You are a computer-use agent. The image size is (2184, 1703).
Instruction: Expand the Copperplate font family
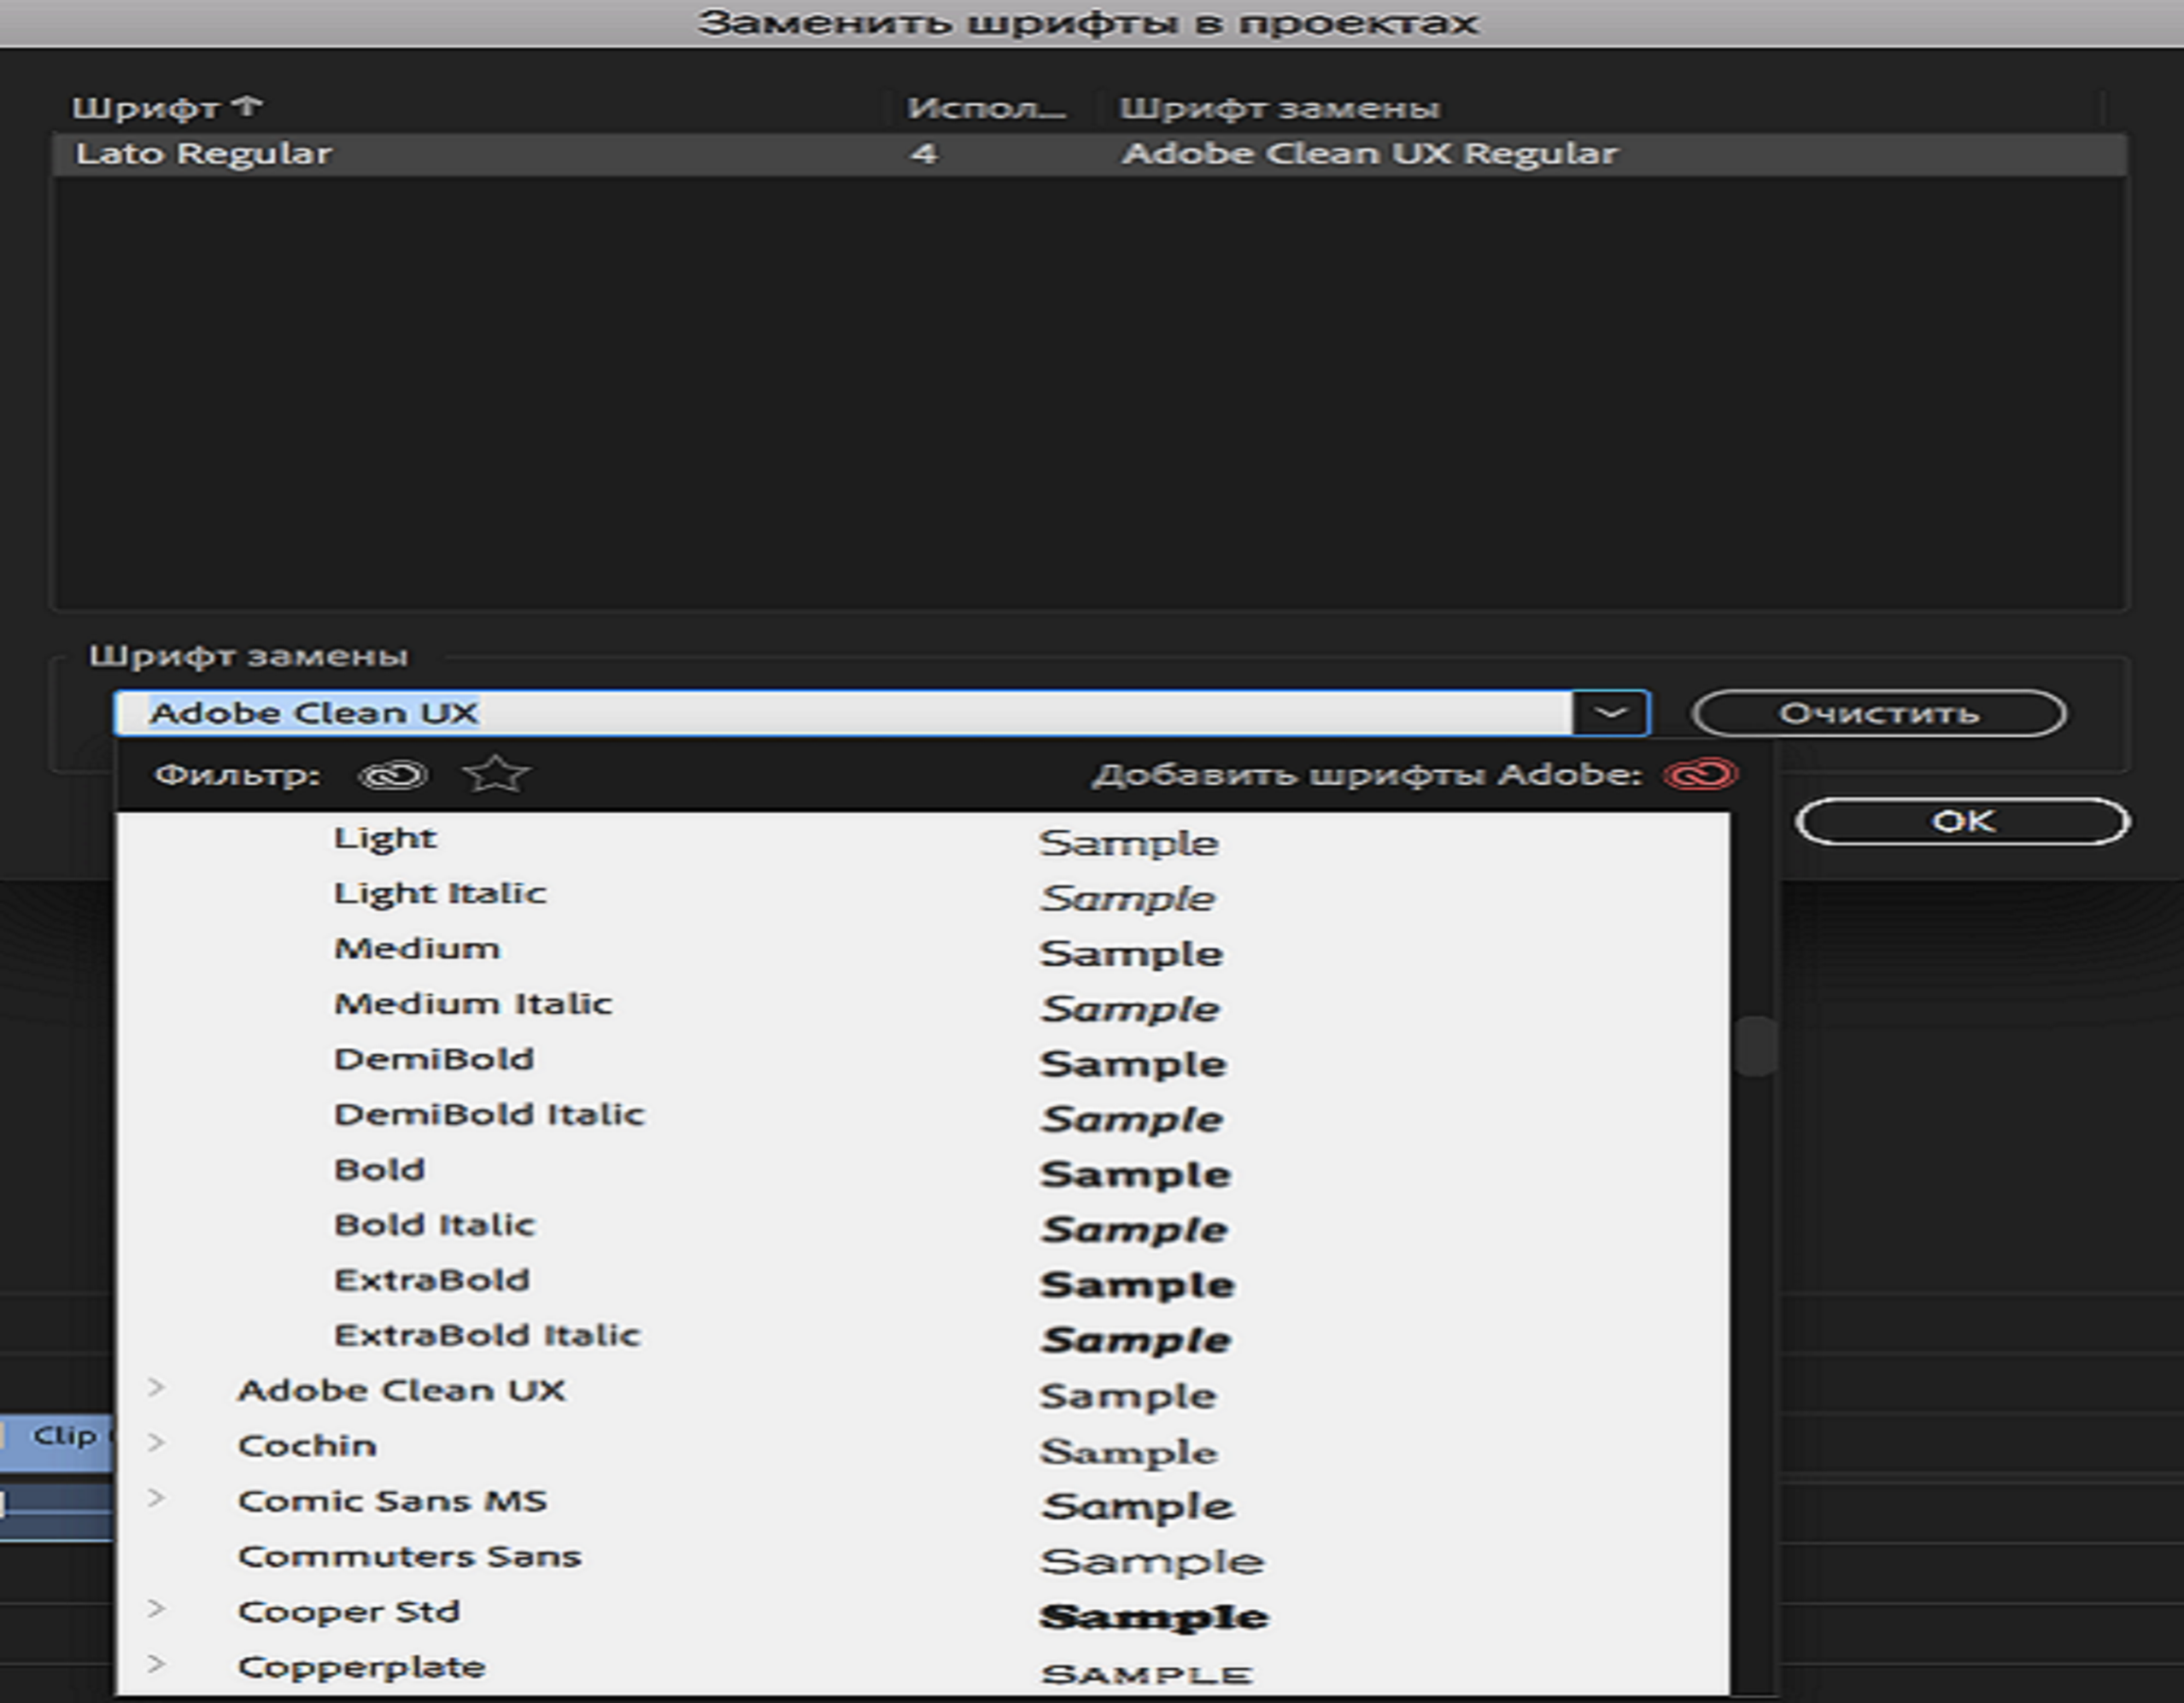[x=156, y=1664]
